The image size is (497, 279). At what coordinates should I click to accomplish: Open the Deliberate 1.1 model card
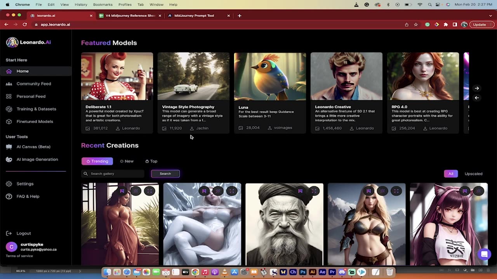tap(117, 93)
